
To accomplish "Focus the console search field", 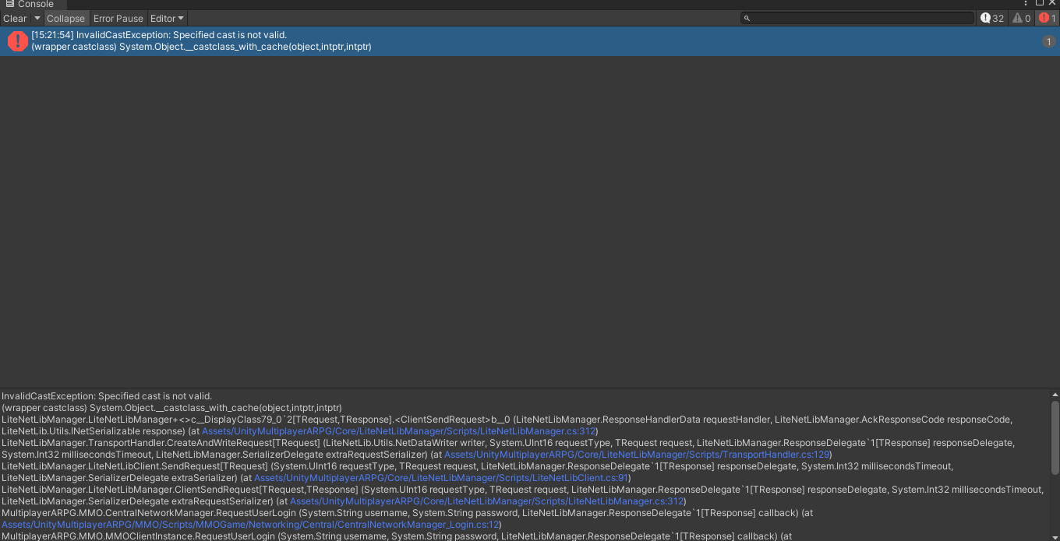I will click(857, 18).
